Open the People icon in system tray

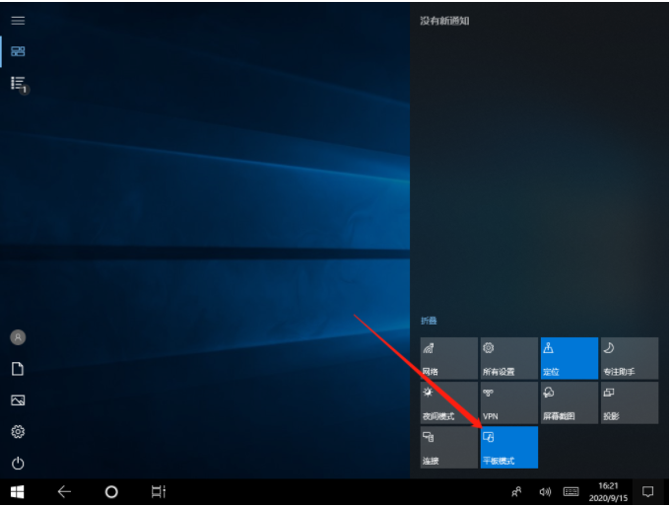click(516, 492)
